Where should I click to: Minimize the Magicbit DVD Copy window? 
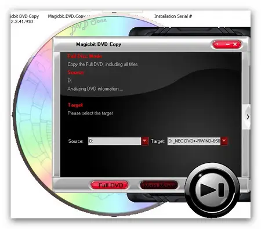(x=227, y=44)
